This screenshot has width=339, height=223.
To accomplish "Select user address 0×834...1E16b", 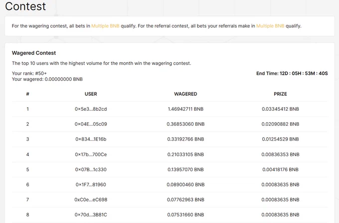I will click(91, 139).
